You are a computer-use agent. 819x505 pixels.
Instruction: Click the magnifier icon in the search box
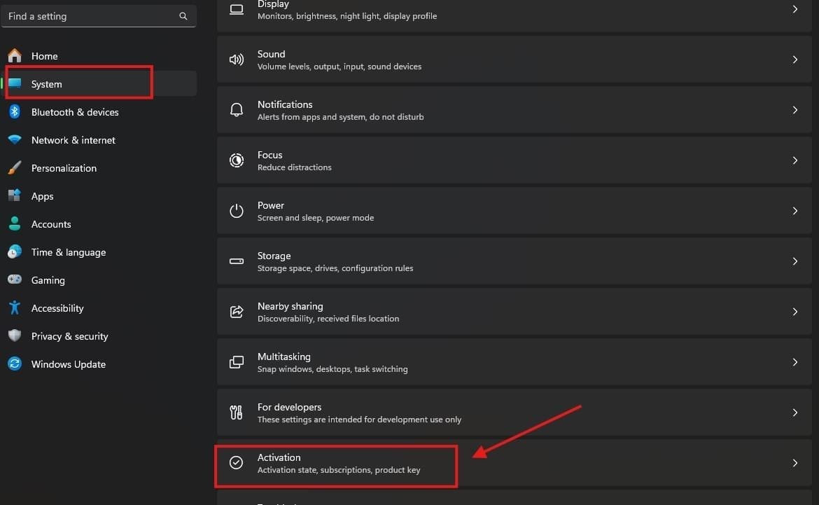click(183, 16)
